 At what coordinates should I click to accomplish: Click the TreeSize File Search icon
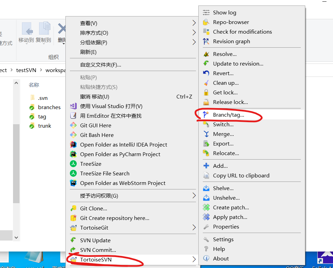click(73, 173)
